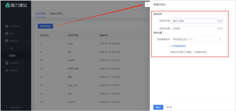This screenshot has height=111, width=236.
Task: Open the 数据报表 bar chart icon
Action: pos(7,70)
